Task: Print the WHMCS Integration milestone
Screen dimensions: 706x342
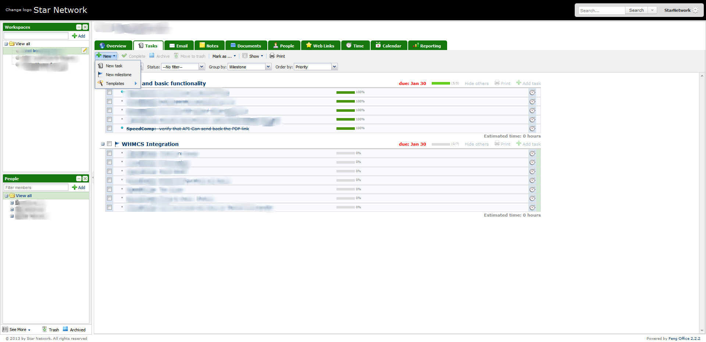Action: (x=502, y=144)
